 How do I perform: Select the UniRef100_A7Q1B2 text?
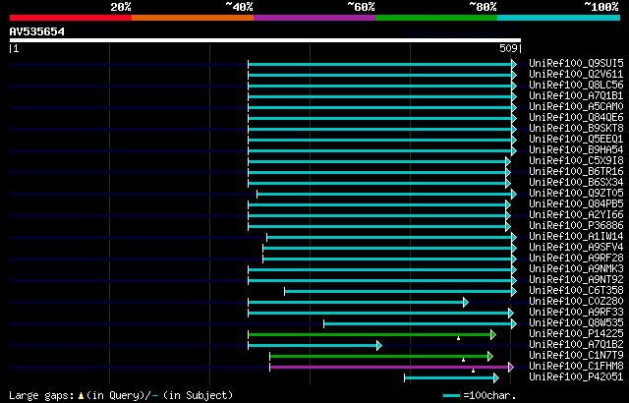coord(576,345)
